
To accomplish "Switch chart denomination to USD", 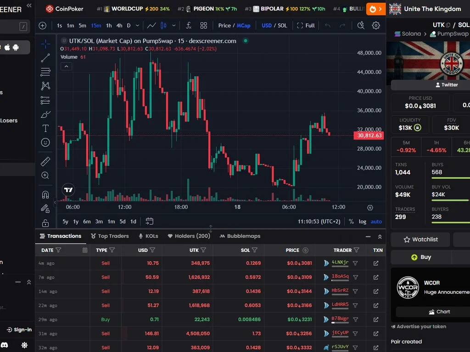I will click(x=267, y=26).
